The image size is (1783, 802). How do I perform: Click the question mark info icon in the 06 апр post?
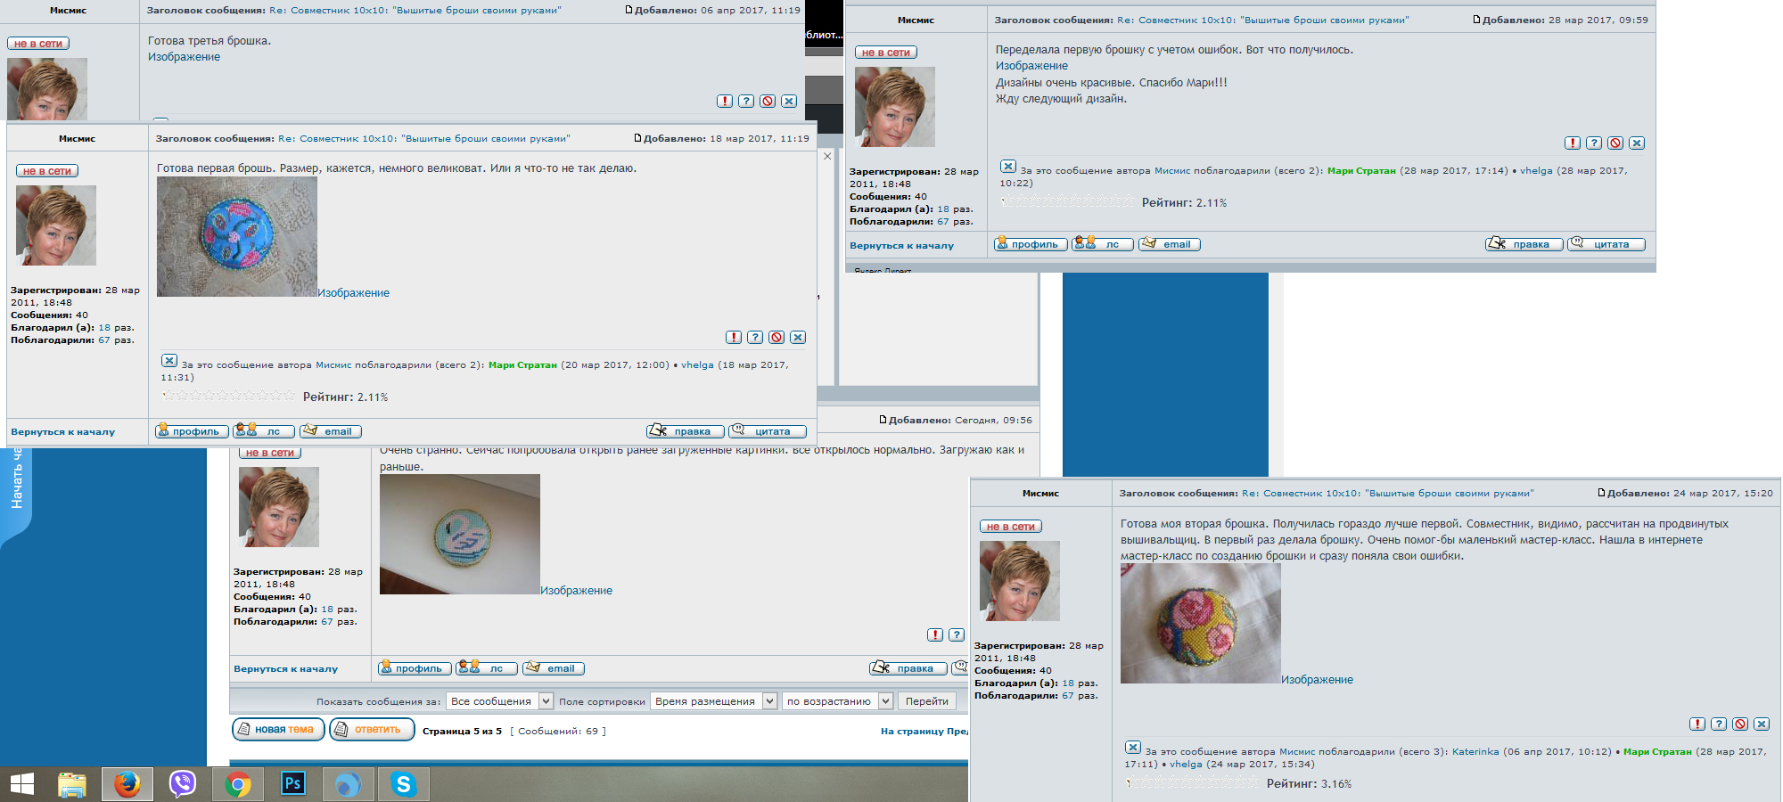(x=746, y=102)
